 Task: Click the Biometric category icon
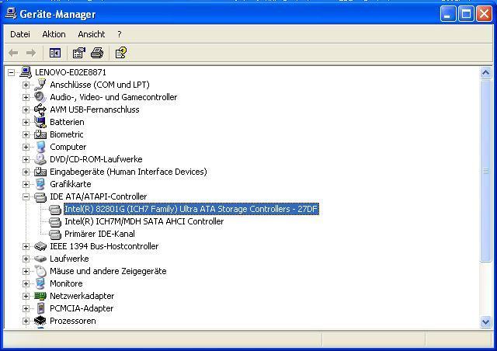point(40,134)
